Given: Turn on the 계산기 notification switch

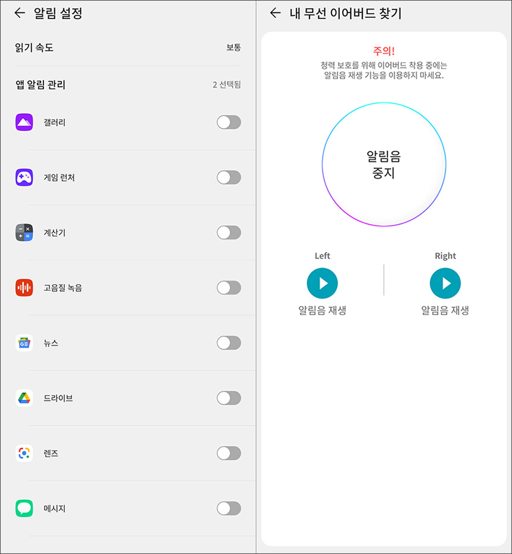Looking at the screenshot, I should click(229, 232).
